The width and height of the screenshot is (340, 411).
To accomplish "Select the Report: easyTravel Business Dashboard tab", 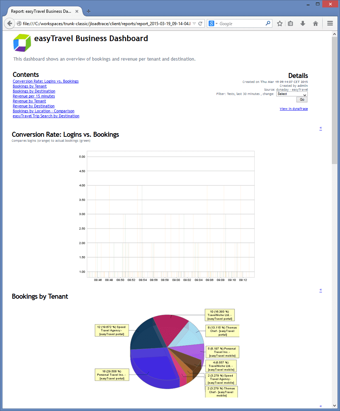I will 41,11.
